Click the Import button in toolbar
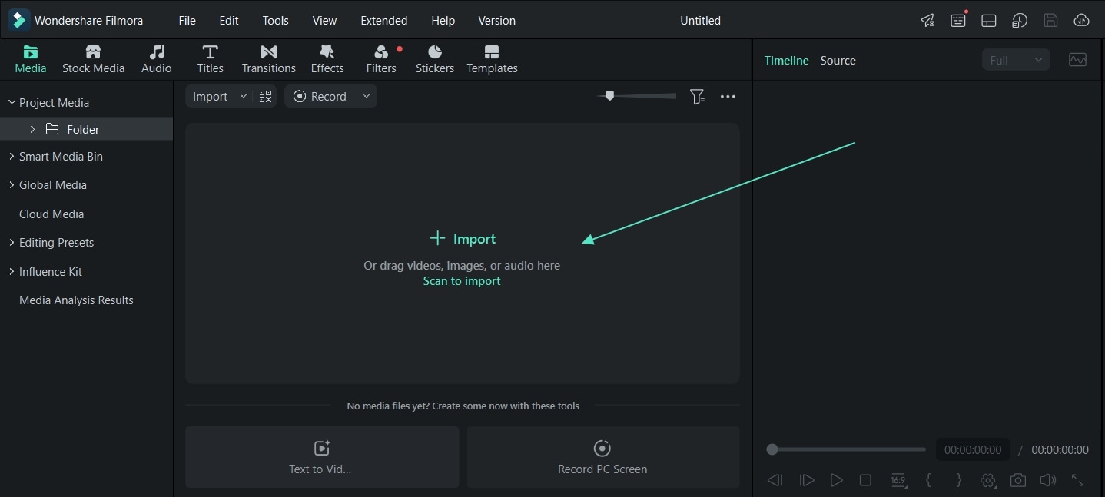Image resolution: width=1105 pixels, height=497 pixels. (x=211, y=96)
